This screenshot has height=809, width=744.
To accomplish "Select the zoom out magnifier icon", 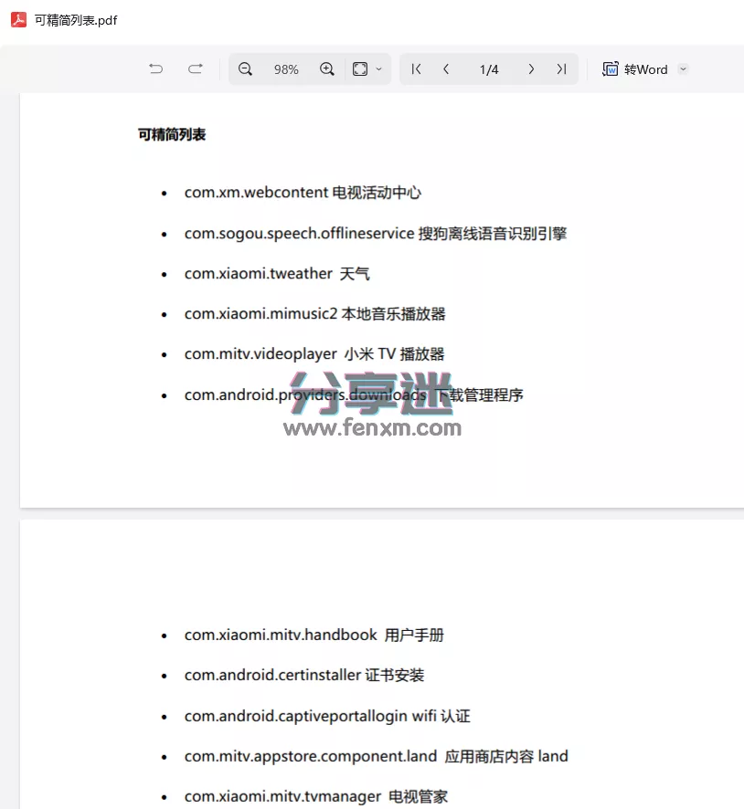I will pyautogui.click(x=245, y=68).
